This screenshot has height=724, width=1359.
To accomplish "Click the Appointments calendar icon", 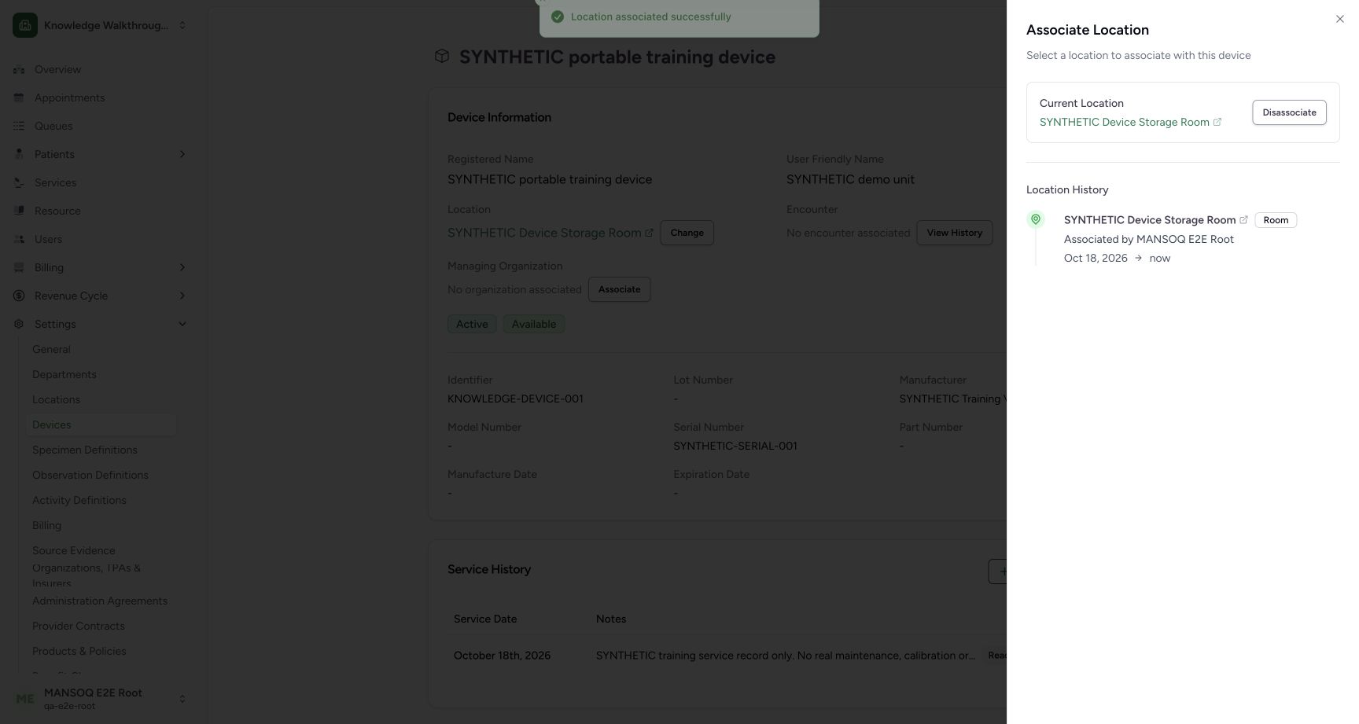I will [x=19, y=97].
